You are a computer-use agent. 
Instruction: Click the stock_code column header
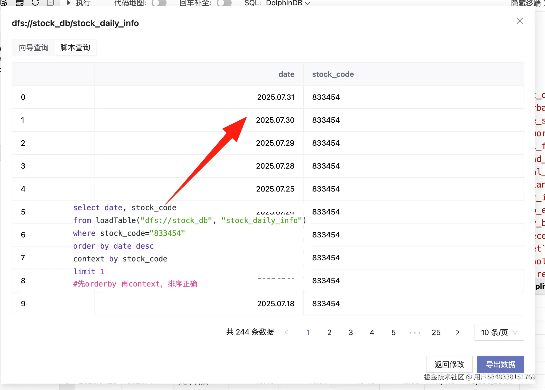(x=333, y=74)
